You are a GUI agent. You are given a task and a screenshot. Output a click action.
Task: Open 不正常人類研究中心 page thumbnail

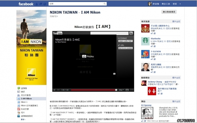click(x=145, y=28)
